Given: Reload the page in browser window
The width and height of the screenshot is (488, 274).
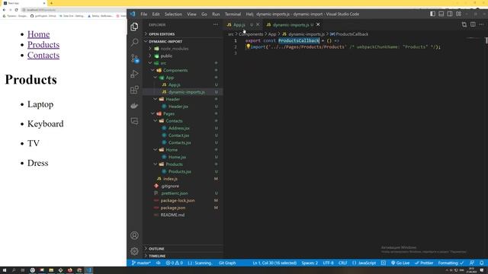Looking at the screenshot, I should [x=16, y=10].
